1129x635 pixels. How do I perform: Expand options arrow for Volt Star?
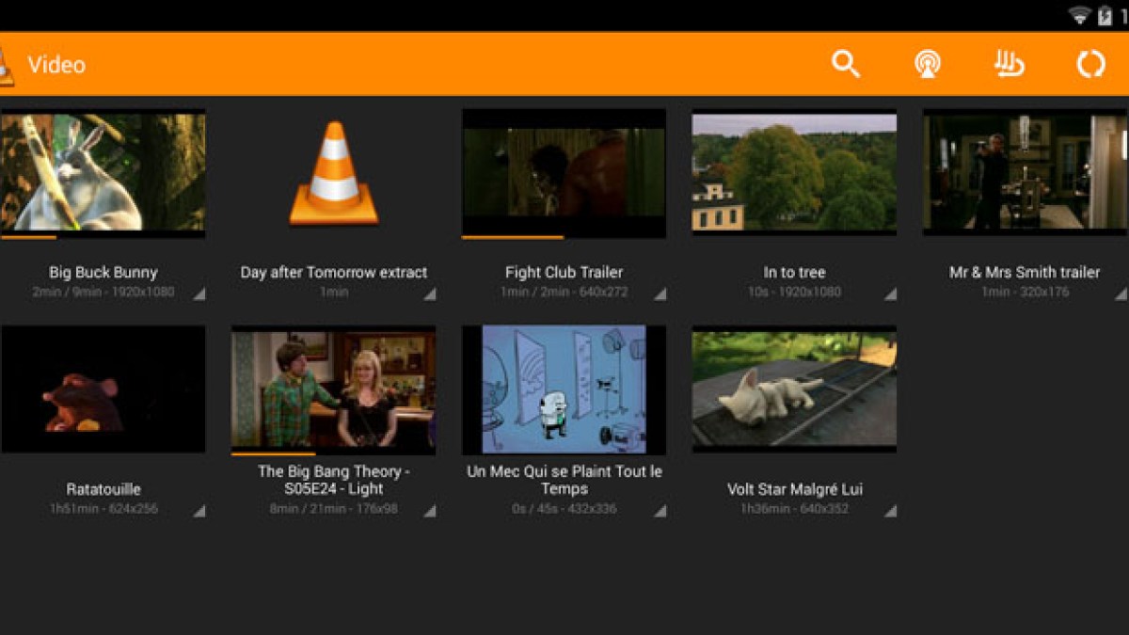tap(890, 511)
